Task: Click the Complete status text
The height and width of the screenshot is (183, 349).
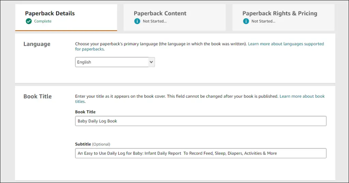Action: (43, 21)
